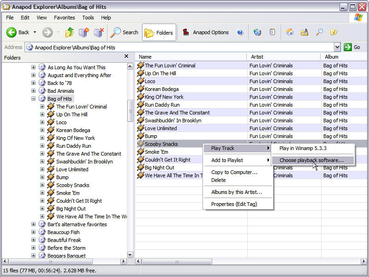Open the address bar dropdown
The width and height of the screenshot is (369, 277).
click(x=337, y=48)
